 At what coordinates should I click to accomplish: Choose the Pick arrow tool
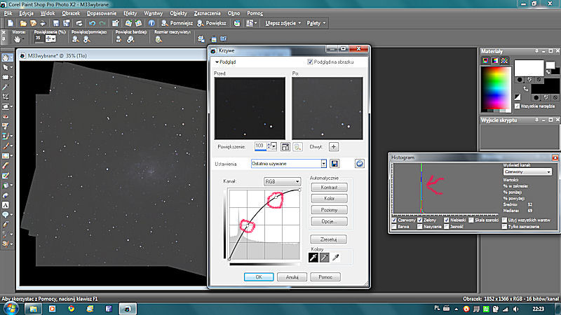(6, 67)
